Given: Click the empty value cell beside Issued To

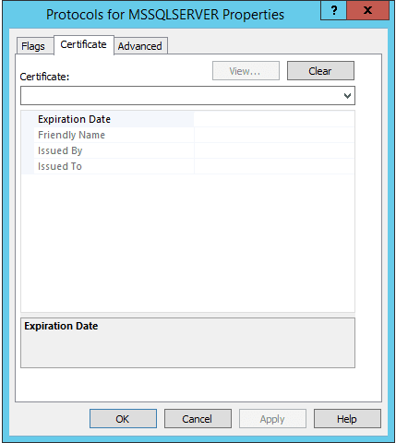Looking at the screenshot, I should tap(274, 166).
